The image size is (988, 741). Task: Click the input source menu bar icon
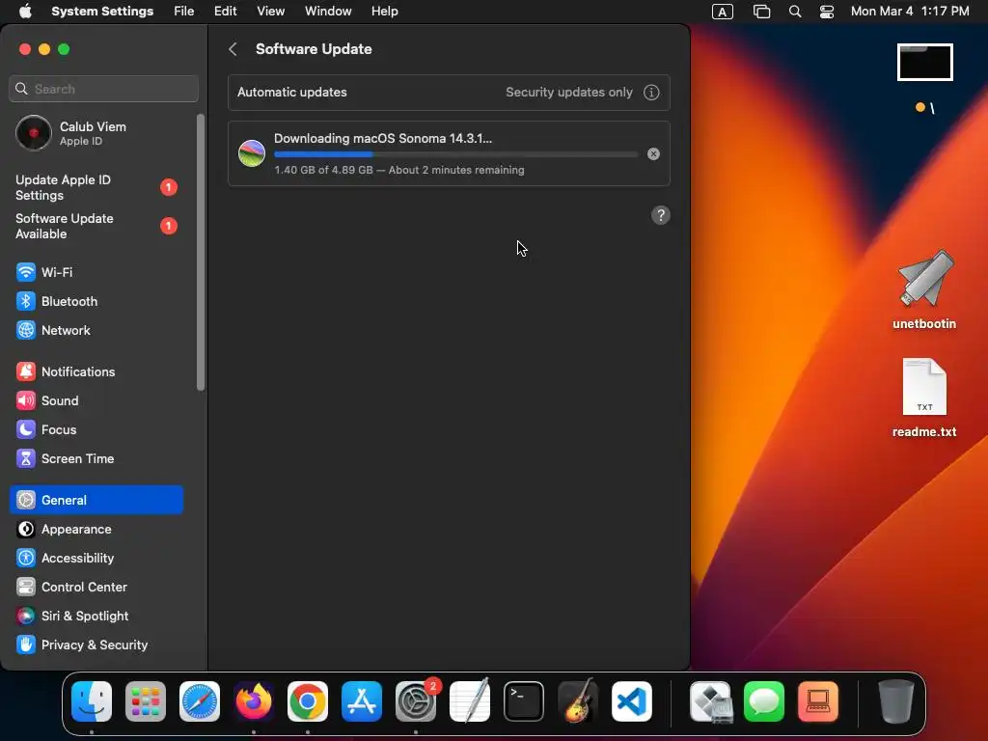tap(722, 12)
